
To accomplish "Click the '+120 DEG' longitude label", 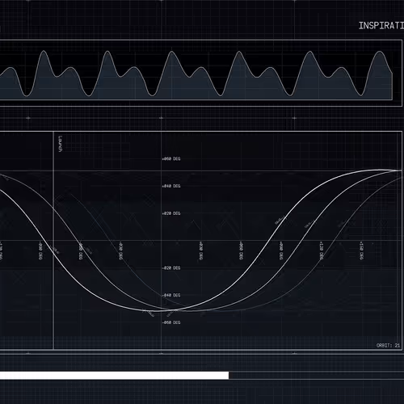I will click(321, 250).
